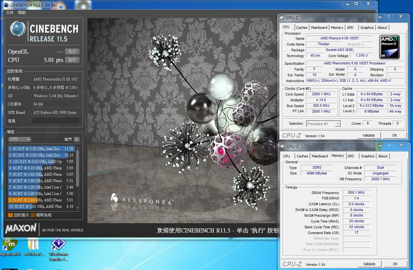Select About tab in lower CPU-Z window
Viewport: 413px width, 270px height.
(383, 156)
